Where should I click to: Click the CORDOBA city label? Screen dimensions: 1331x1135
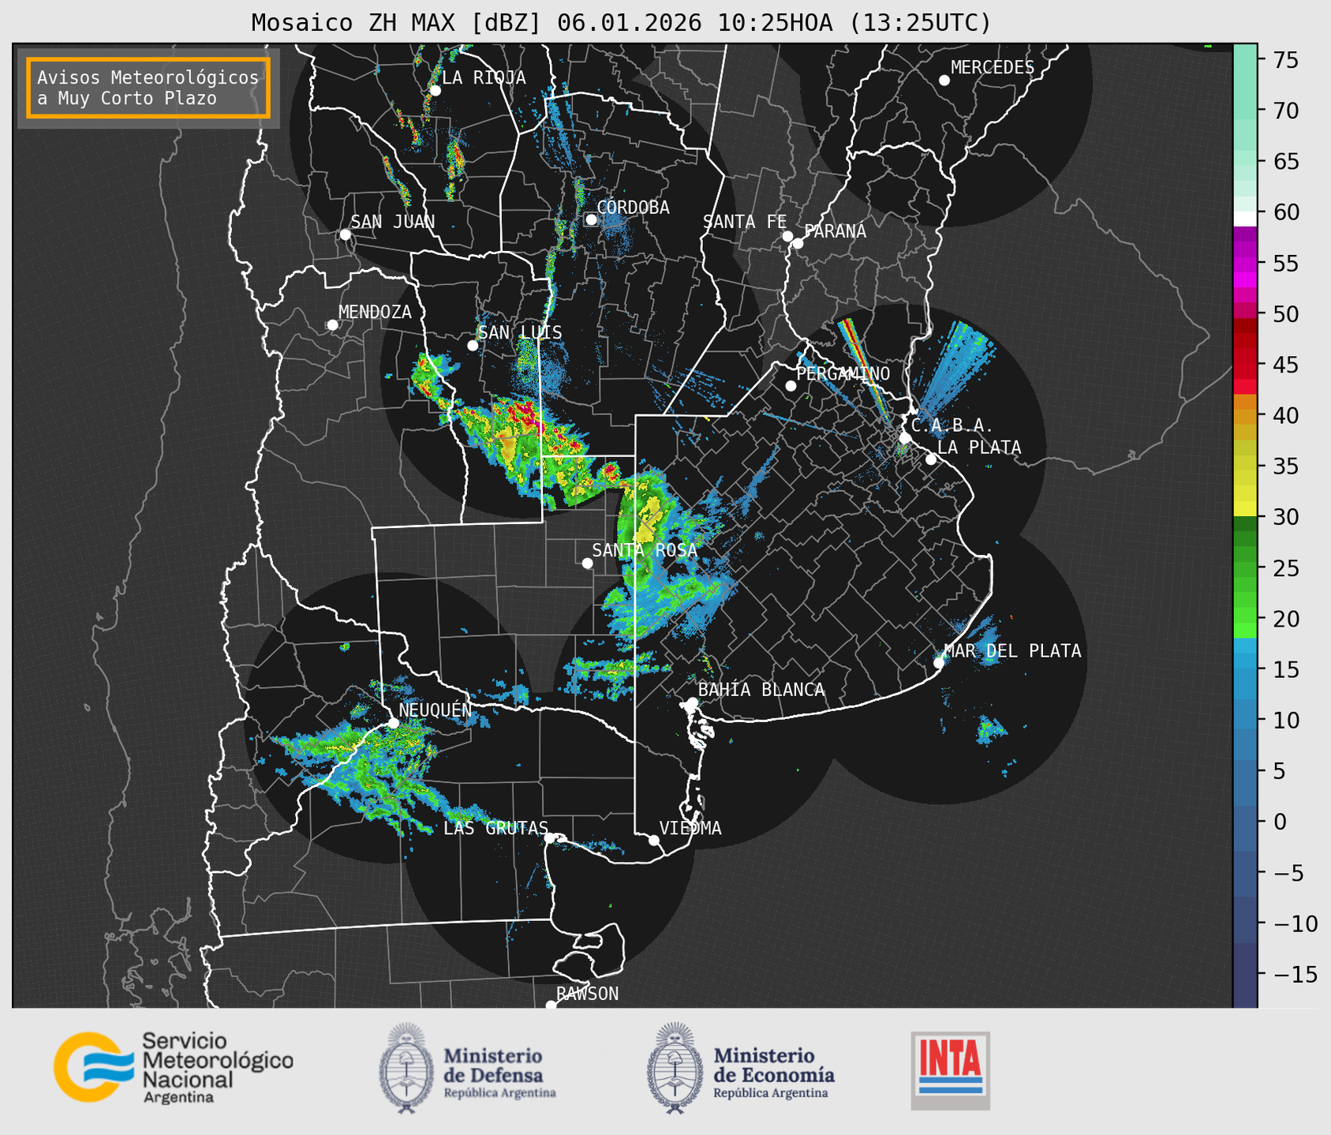point(633,208)
